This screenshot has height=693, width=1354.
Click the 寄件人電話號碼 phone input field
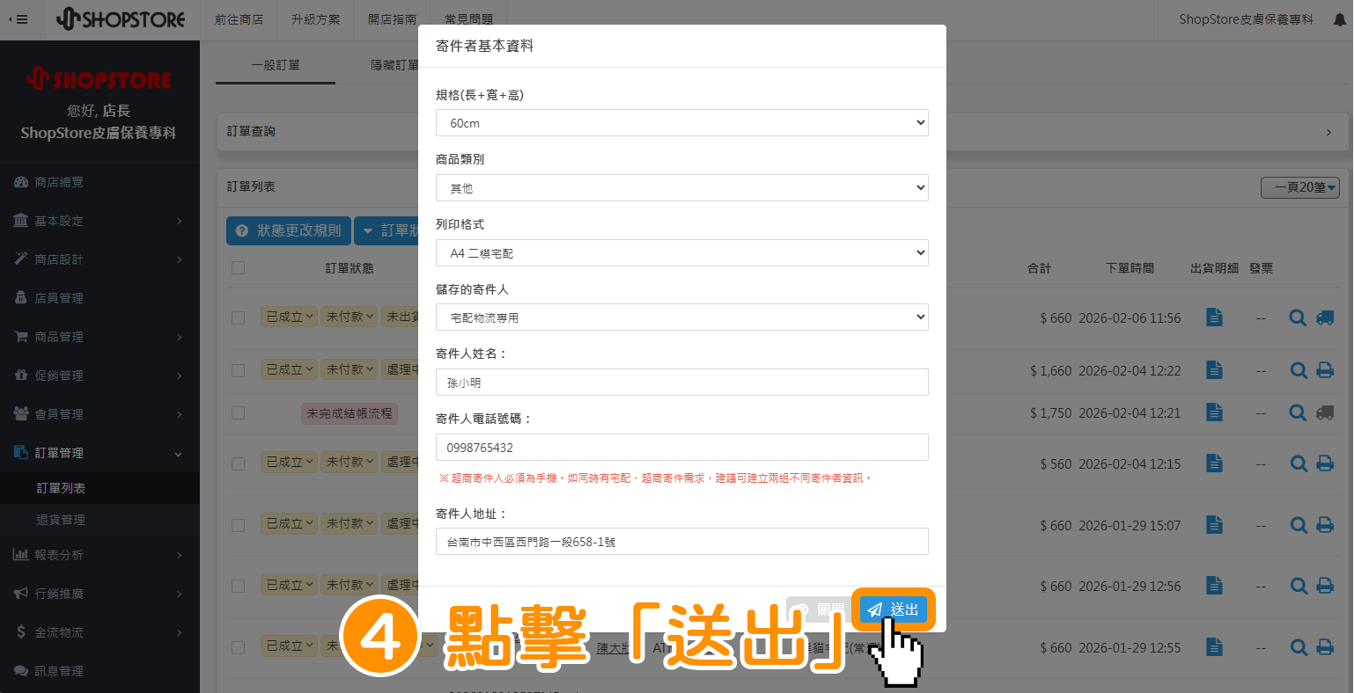pos(681,448)
